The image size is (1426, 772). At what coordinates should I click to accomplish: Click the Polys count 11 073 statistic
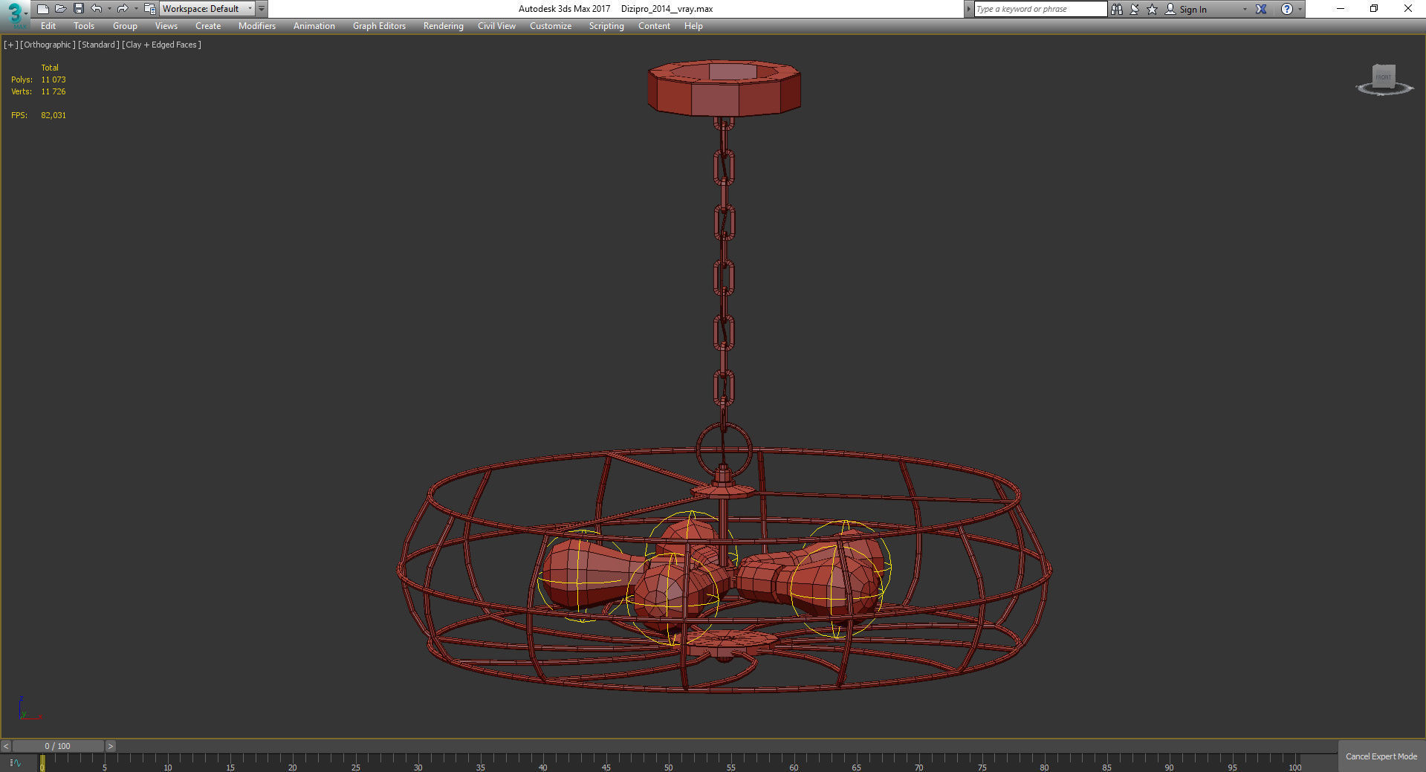(x=54, y=80)
